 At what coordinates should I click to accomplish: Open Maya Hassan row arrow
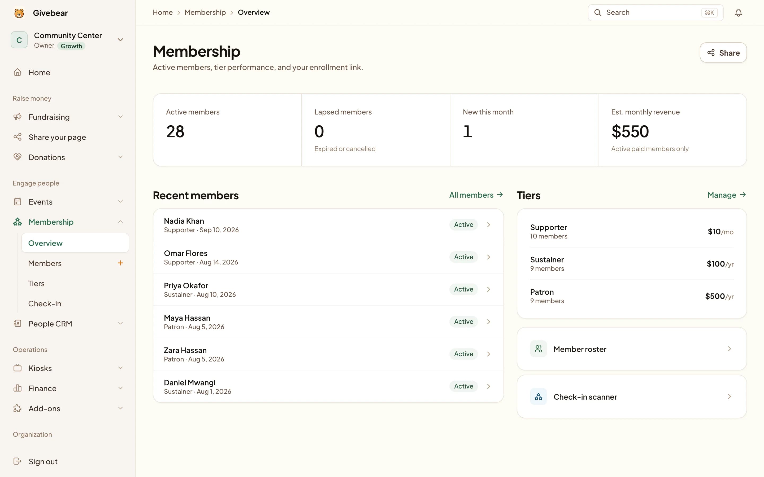click(488, 322)
